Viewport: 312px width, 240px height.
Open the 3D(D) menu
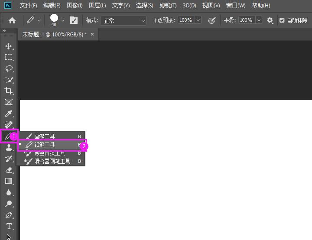coord(189,5)
